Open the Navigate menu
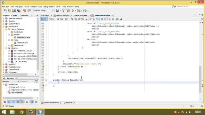The height and width of the screenshot is (115, 205). pyautogui.click(x=19, y=7)
